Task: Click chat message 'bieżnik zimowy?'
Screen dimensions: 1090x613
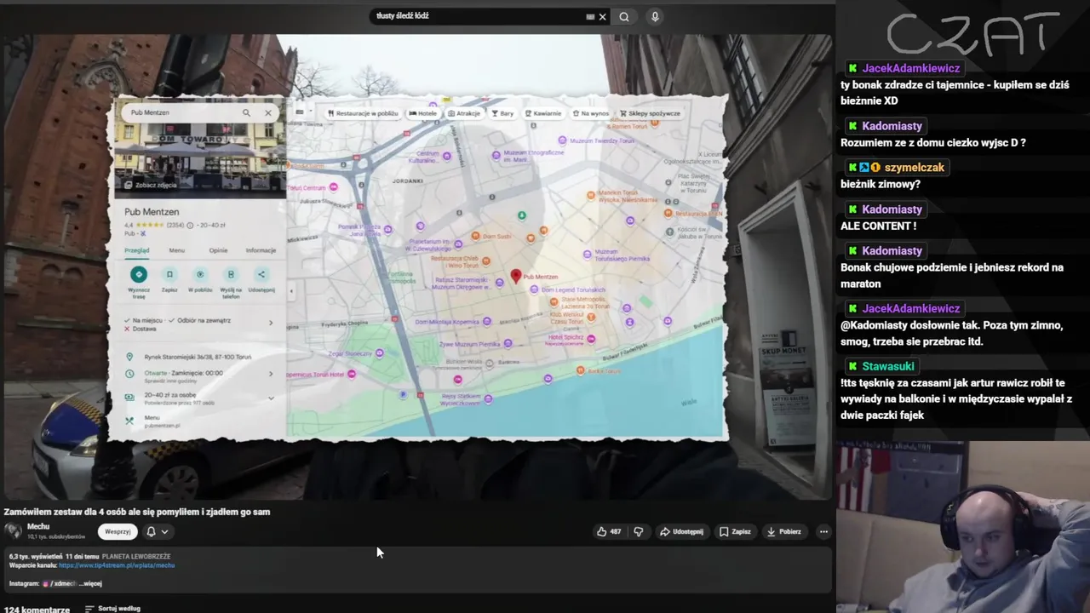Action: pyautogui.click(x=880, y=184)
